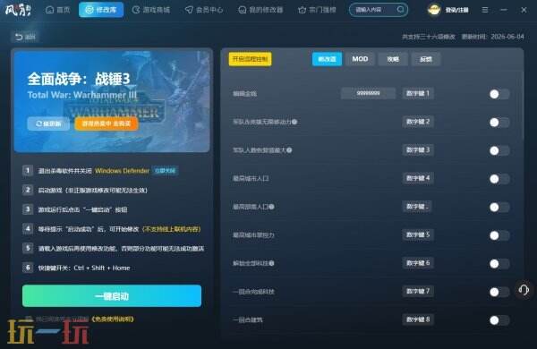Click the 数字键 6 hotkey box
The image size is (537, 349).
pos(418,263)
